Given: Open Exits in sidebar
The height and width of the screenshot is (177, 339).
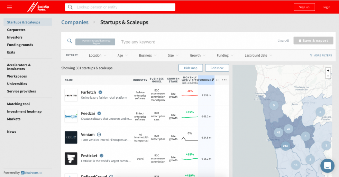Looking at the screenshot, I should [11, 52].
